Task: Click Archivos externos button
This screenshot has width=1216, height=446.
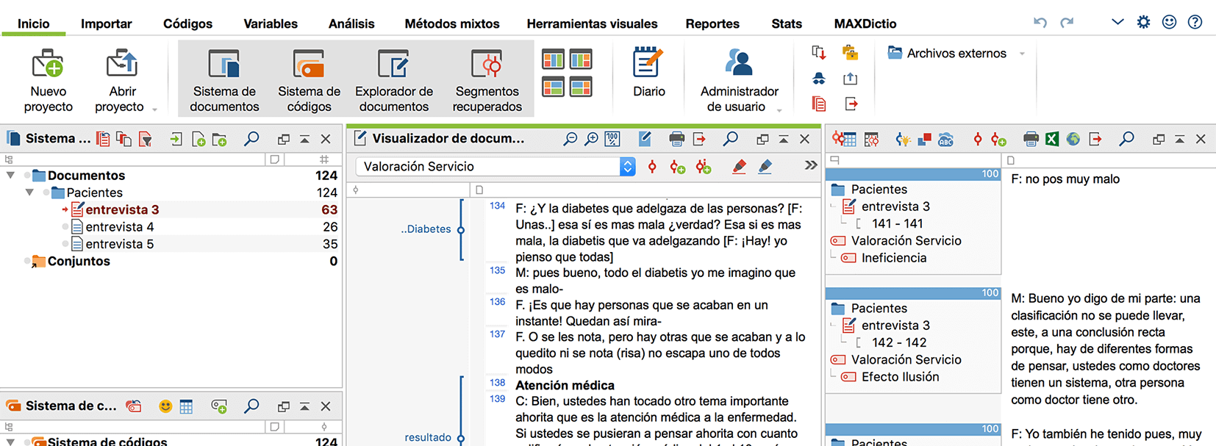Action: 948,53
